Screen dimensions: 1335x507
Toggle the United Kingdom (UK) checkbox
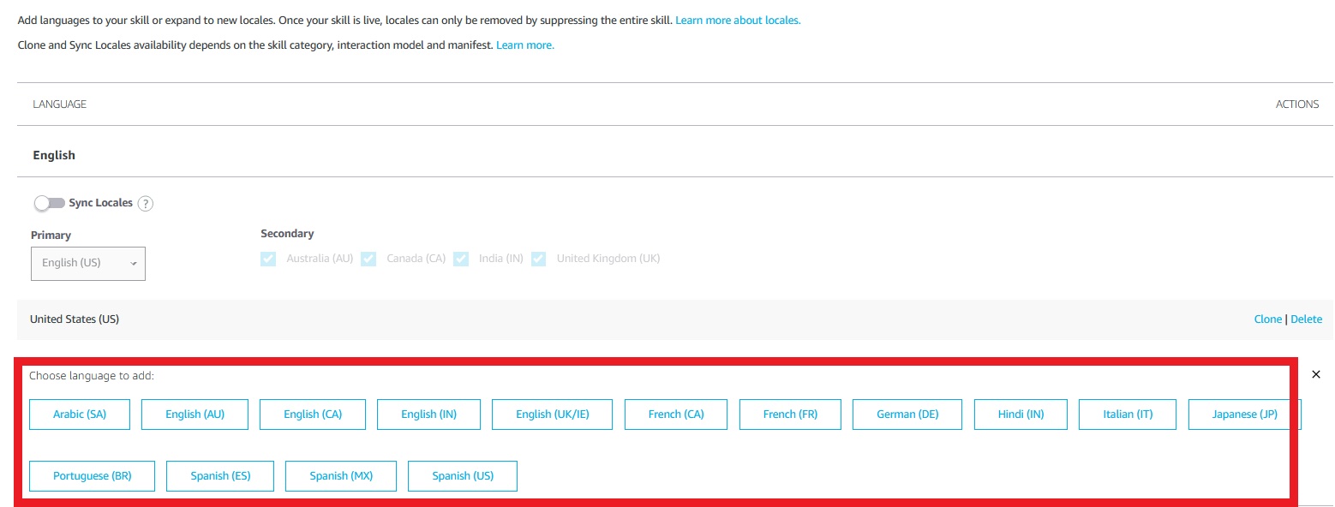(538, 258)
